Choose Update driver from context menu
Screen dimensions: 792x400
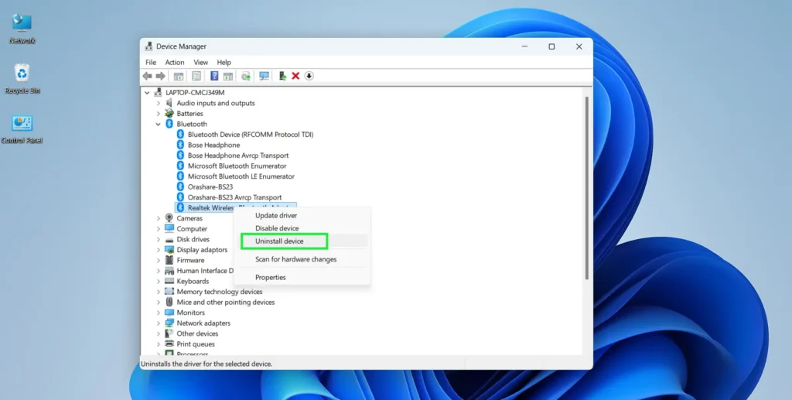tap(302, 215)
